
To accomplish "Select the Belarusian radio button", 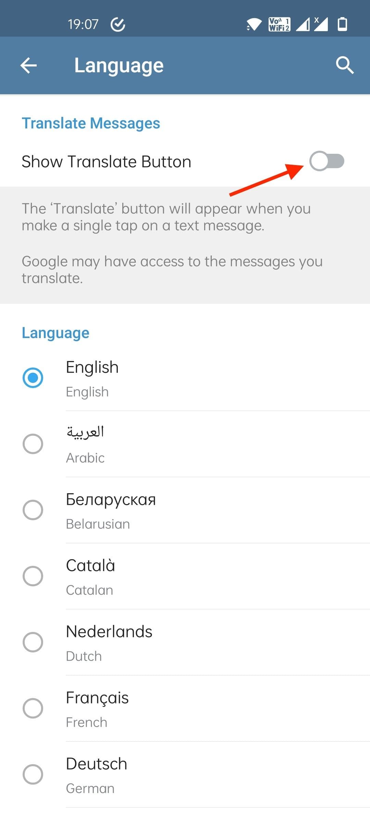I will [x=33, y=510].
